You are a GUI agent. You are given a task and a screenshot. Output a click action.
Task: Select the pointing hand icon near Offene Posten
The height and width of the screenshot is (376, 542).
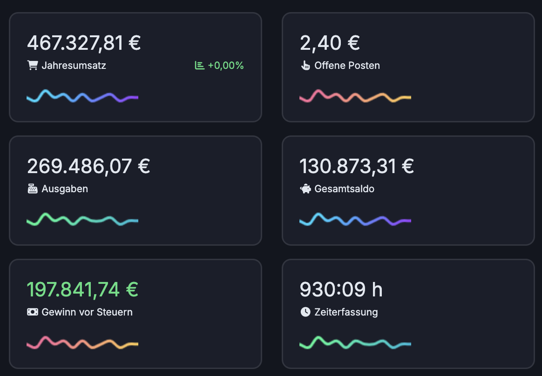305,66
